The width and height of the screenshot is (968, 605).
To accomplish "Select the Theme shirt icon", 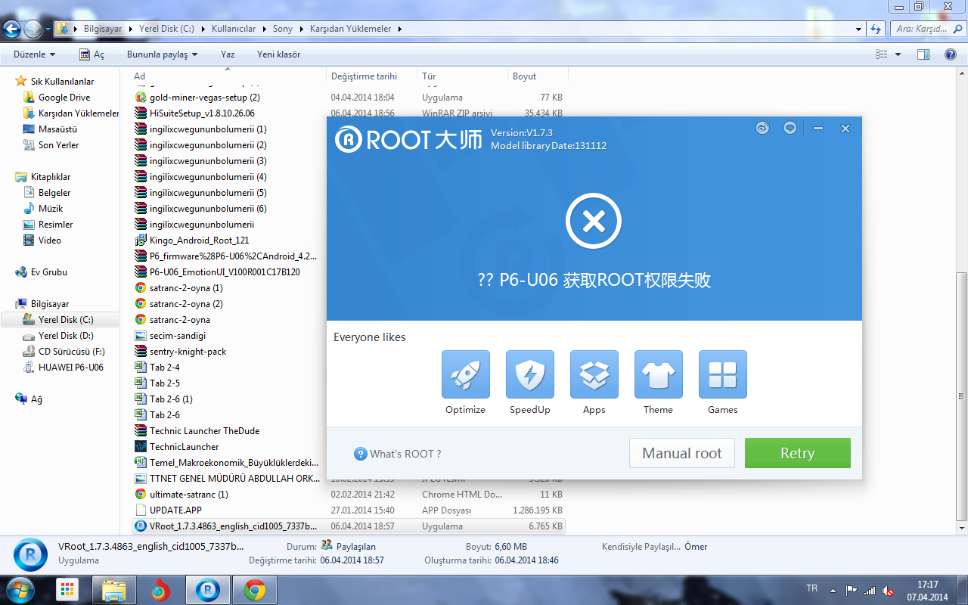I will pos(658,374).
